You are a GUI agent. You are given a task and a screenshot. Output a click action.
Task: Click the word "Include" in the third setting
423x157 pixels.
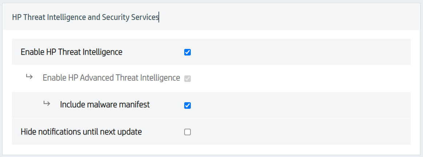(72, 105)
